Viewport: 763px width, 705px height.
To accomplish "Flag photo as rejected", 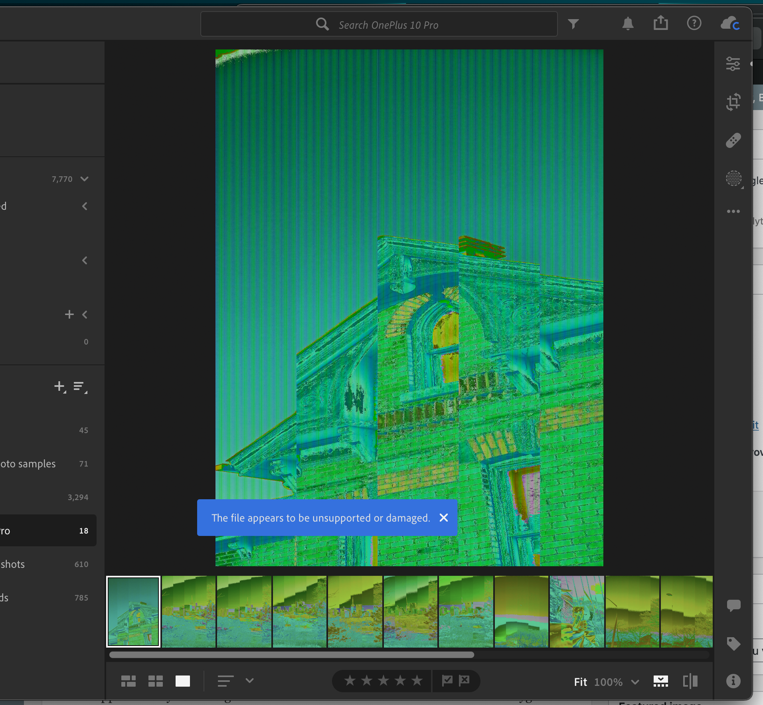I will (465, 680).
